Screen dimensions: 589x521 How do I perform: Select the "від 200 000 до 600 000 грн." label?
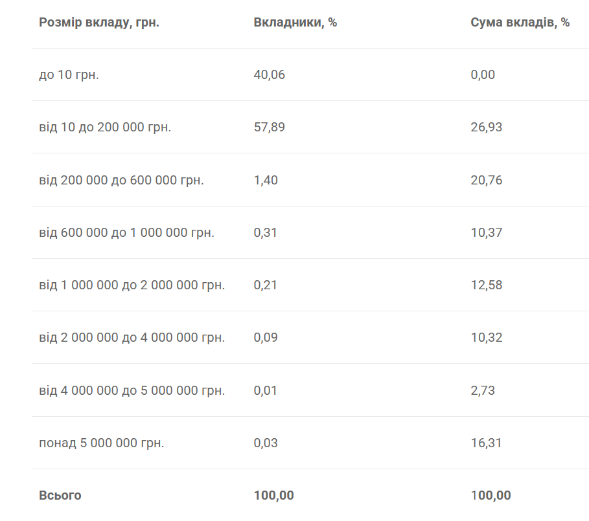(x=121, y=180)
